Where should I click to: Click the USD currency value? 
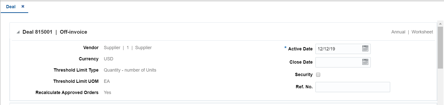coord(108,59)
